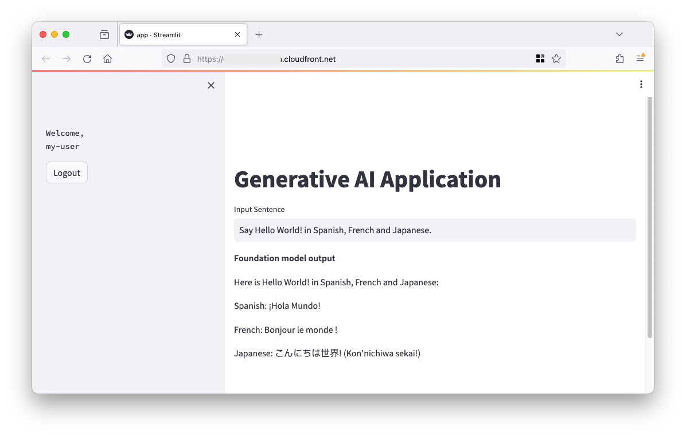Toggle fullscreen view via the screens icon

[x=540, y=58]
